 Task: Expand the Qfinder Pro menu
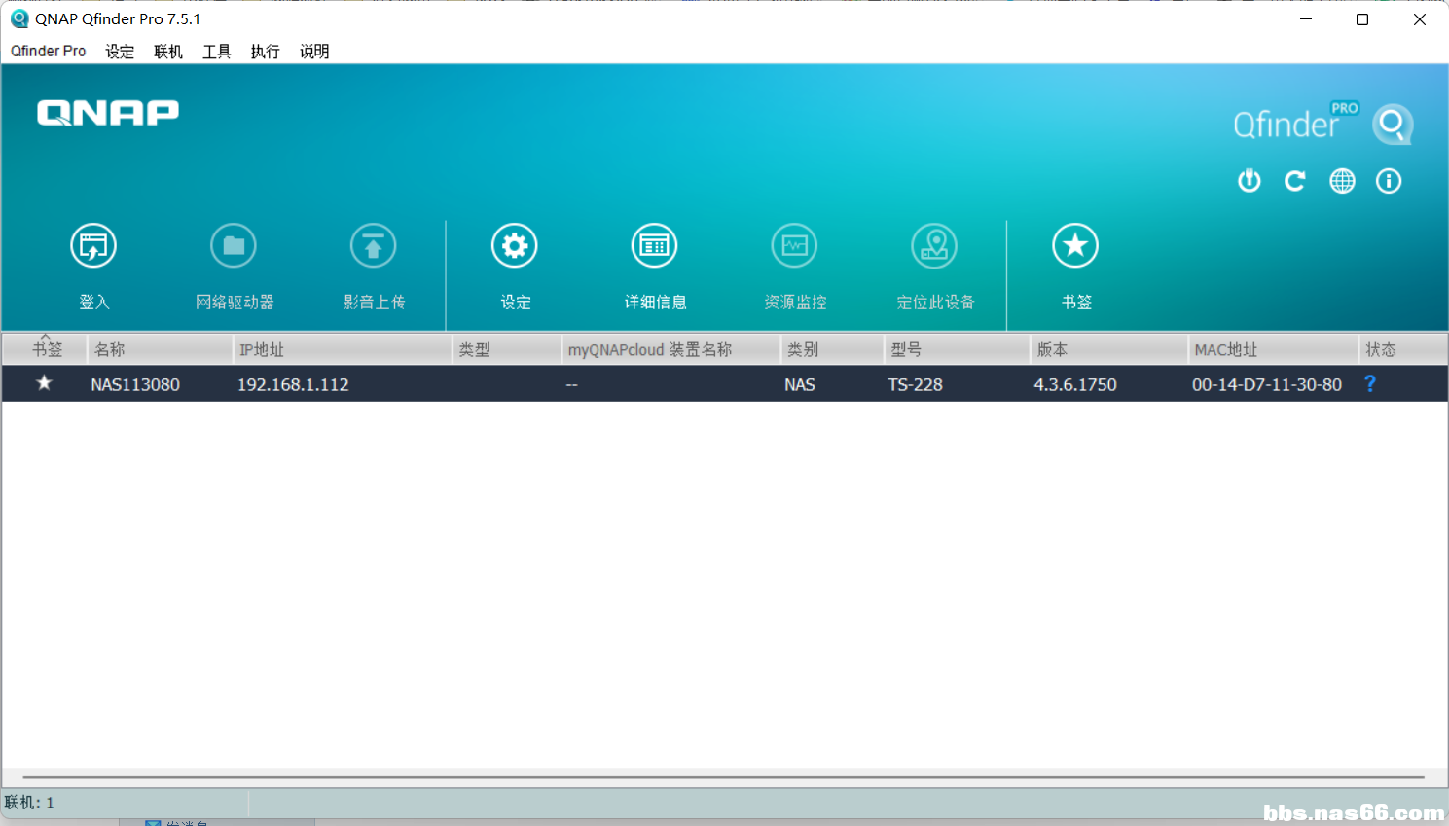48,52
